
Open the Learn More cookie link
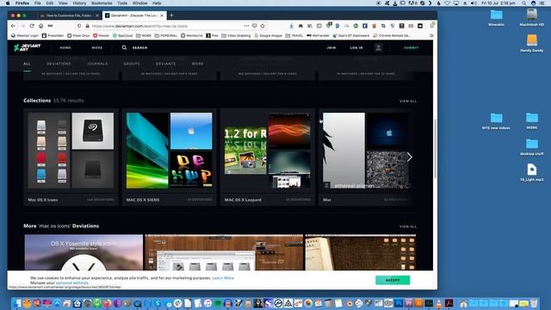(x=223, y=278)
